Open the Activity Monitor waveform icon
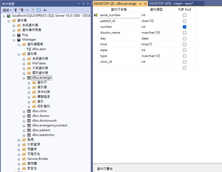222x172 pixels. click(45, 10)
